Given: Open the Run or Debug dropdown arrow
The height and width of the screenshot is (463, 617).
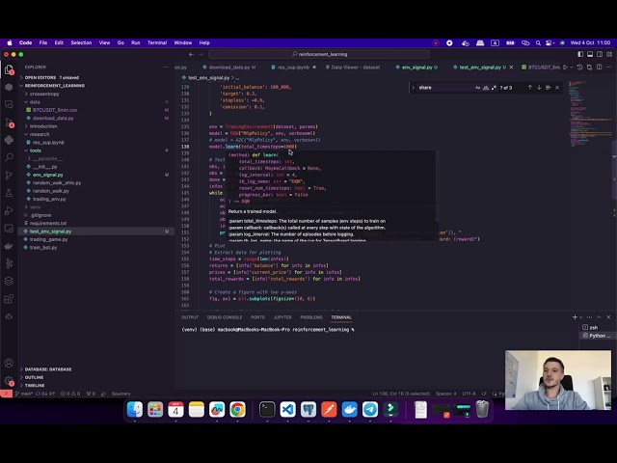Looking at the screenshot, I should tap(572, 68).
